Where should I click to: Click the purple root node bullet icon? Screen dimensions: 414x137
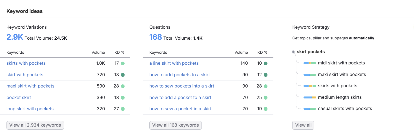293,52
